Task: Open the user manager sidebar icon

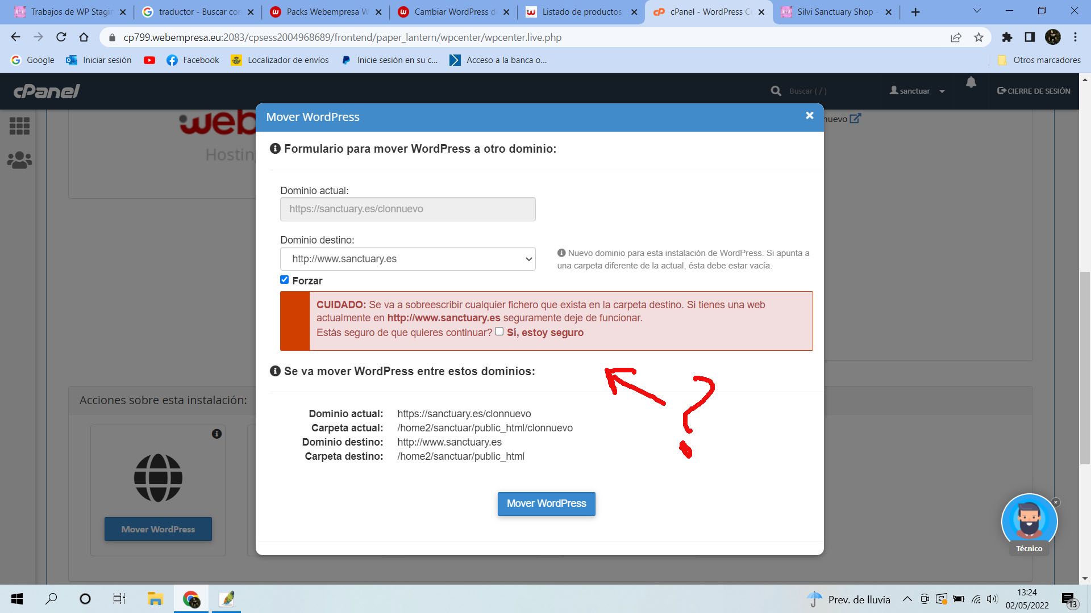Action: [x=19, y=161]
